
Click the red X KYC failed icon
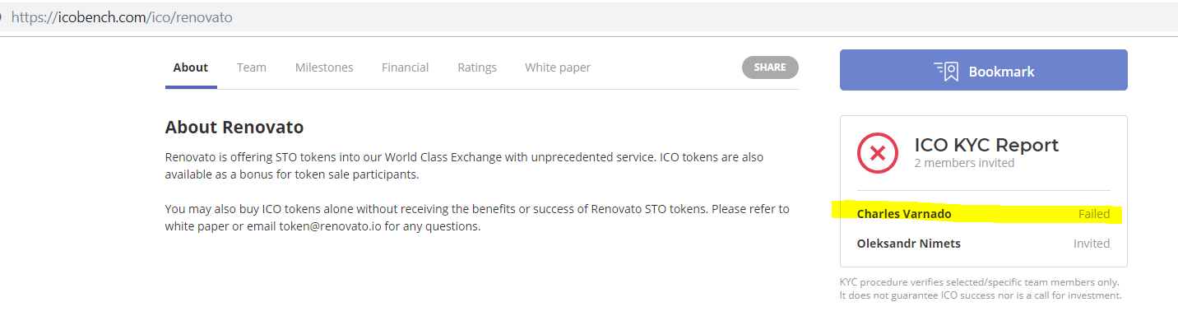(878, 153)
